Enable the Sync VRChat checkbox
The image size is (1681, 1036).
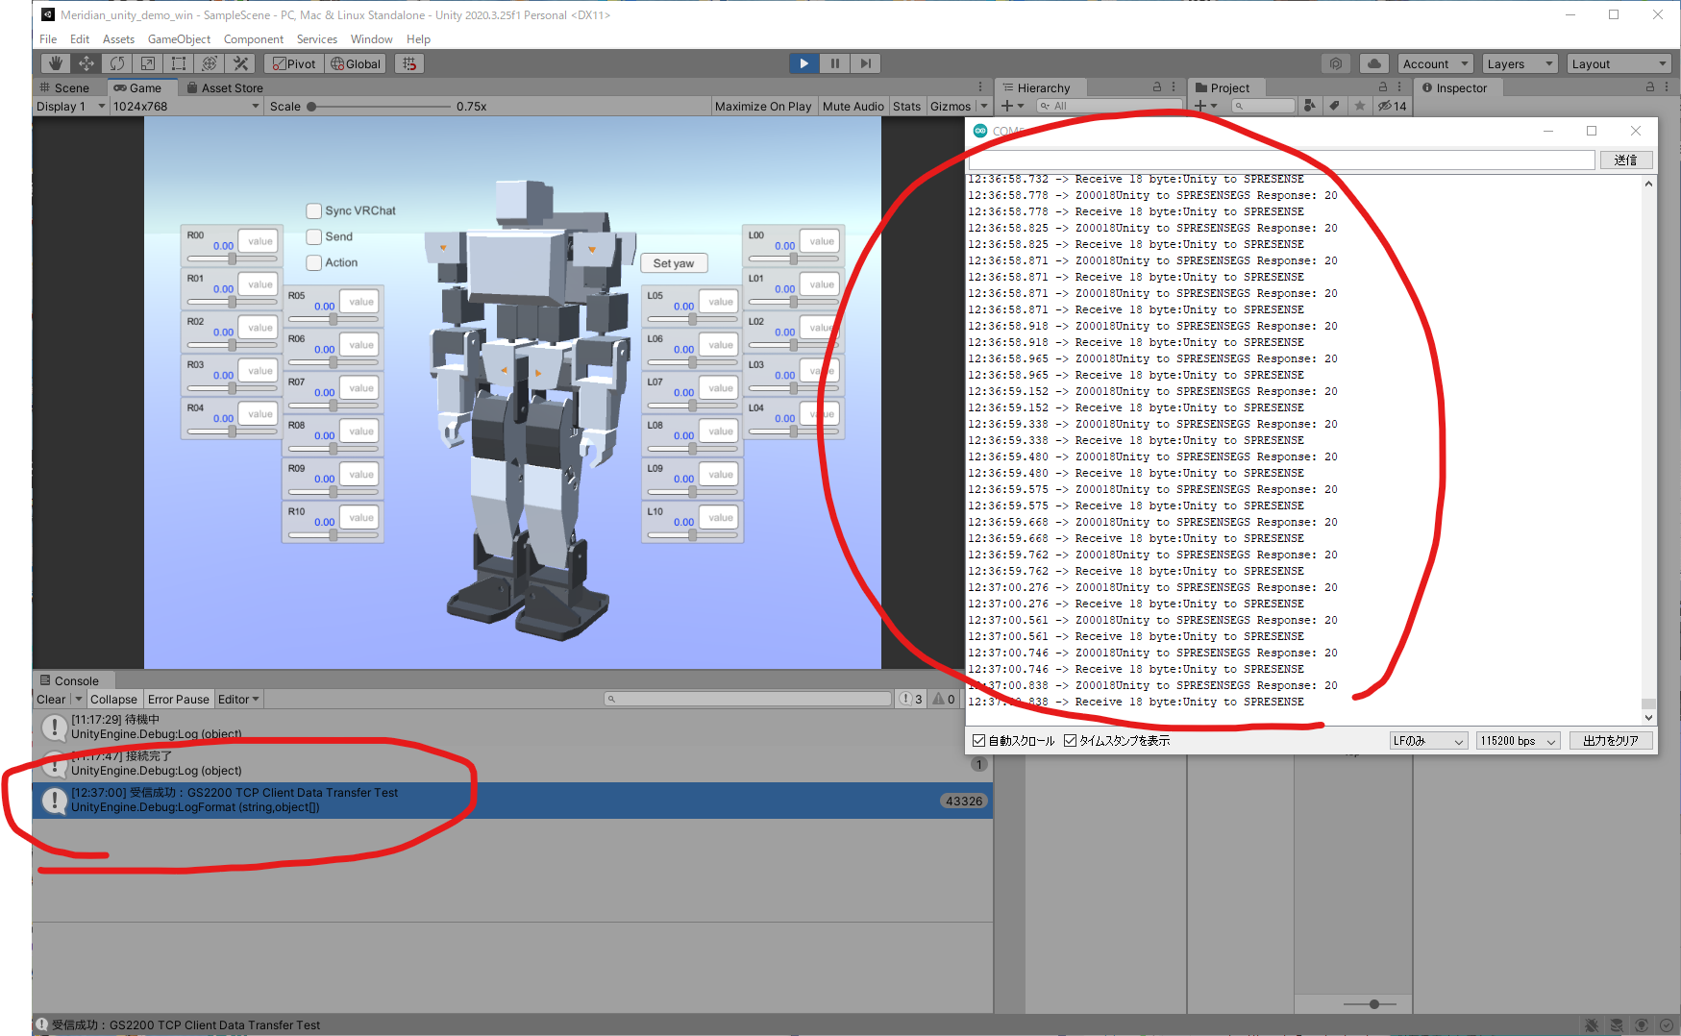314,211
